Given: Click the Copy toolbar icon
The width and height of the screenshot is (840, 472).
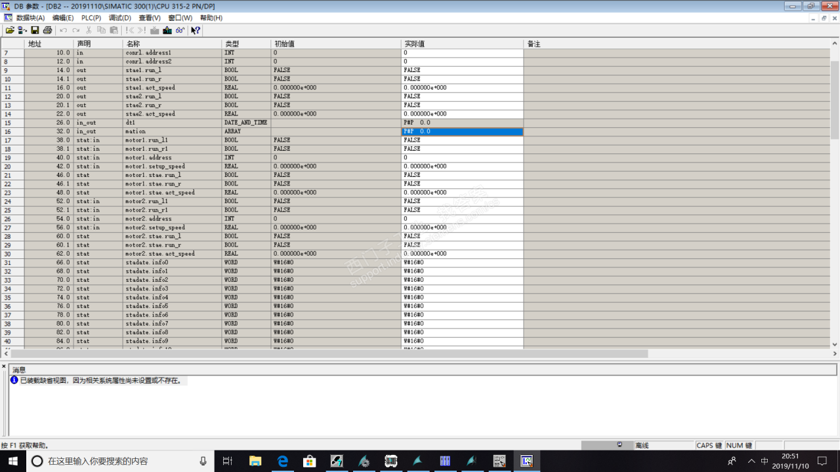Looking at the screenshot, I should click(101, 30).
